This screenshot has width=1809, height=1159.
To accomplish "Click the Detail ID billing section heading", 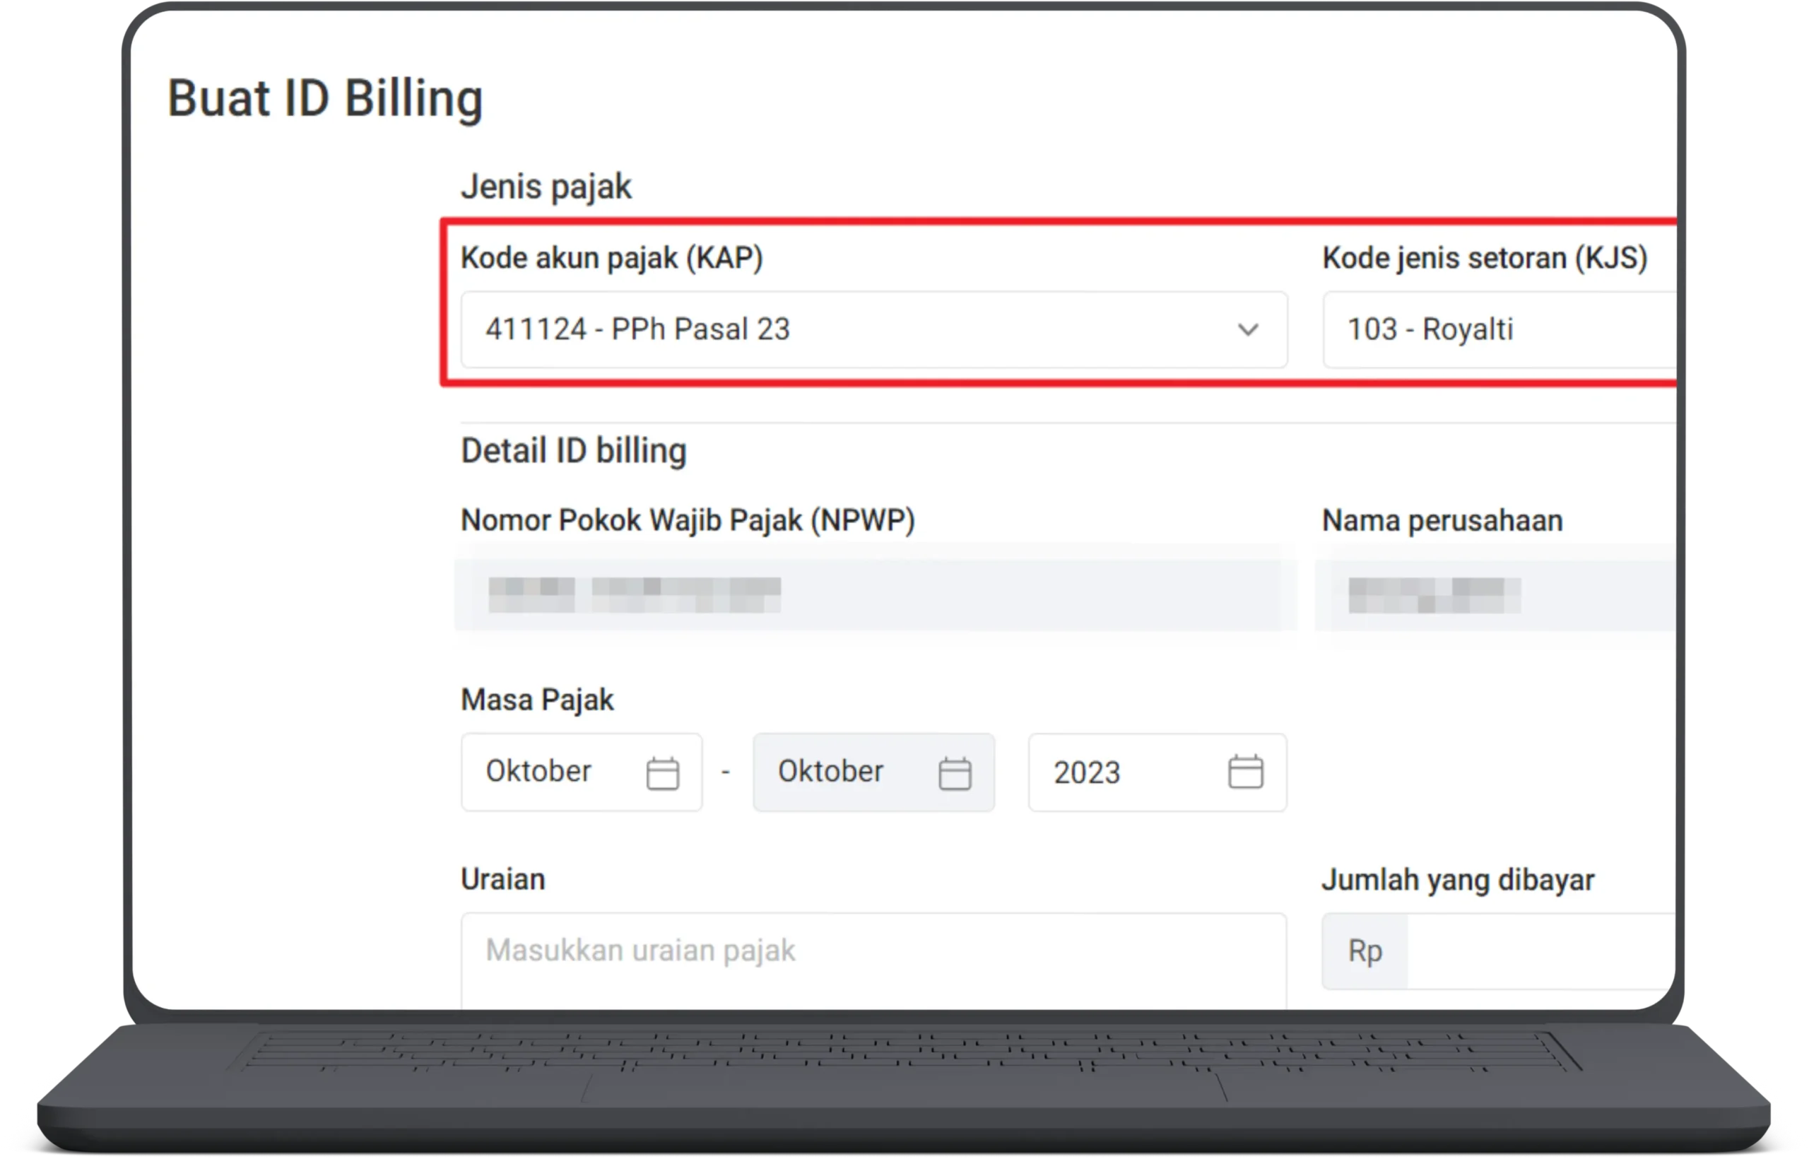I will click(x=573, y=451).
